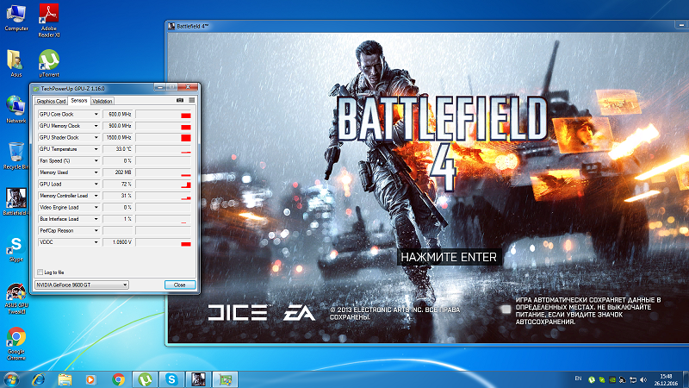This screenshot has height=388, width=689.
Task: Click the 1.0900 V VDDC value
Action: (118, 242)
